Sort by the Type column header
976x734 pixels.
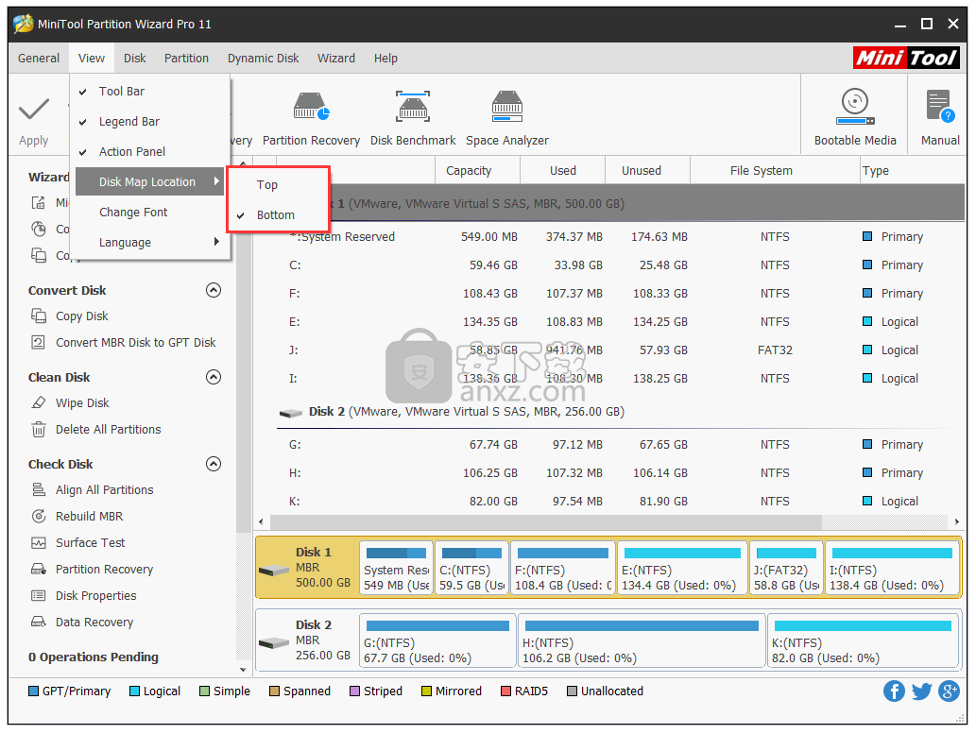(x=912, y=171)
